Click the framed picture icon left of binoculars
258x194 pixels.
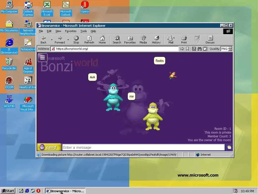tap(194, 49)
